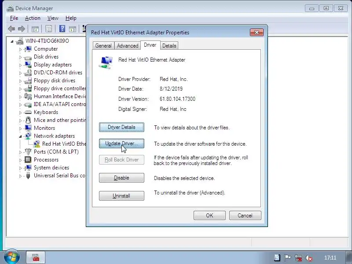Image resolution: width=352 pixels, height=264 pixels.
Task: Select the Red Hat VirtIO adapter warning icon
Action: (37, 144)
